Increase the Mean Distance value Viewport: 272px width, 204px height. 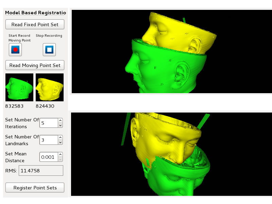[61, 155]
